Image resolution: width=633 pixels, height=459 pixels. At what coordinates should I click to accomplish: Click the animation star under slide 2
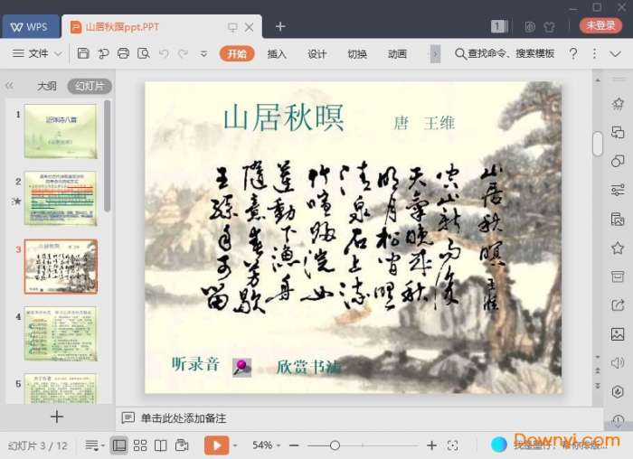click(x=16, y=201)
